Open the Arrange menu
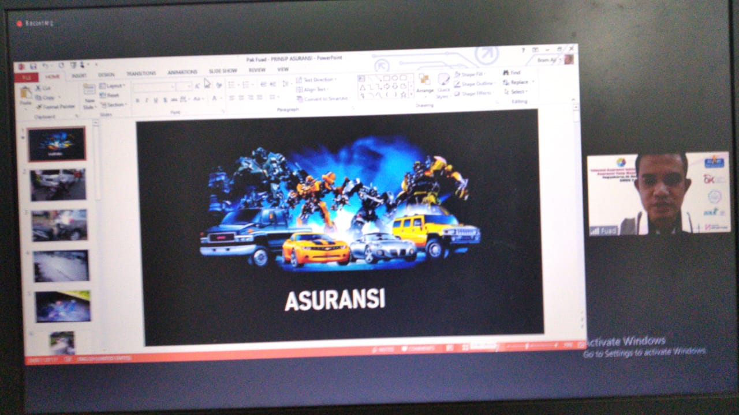The image size is (739, 415). pyautogui.click(x=424, y=84)
